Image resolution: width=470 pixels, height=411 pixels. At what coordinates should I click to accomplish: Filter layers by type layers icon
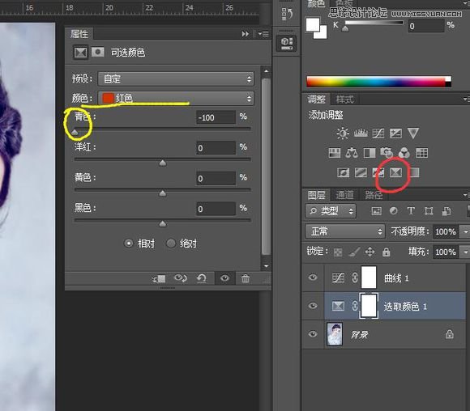(411, 211)
